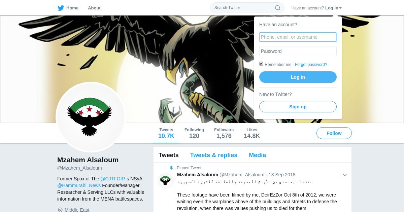Open the large profile avatar picture
404x212 pixels.
coord(91,117)
